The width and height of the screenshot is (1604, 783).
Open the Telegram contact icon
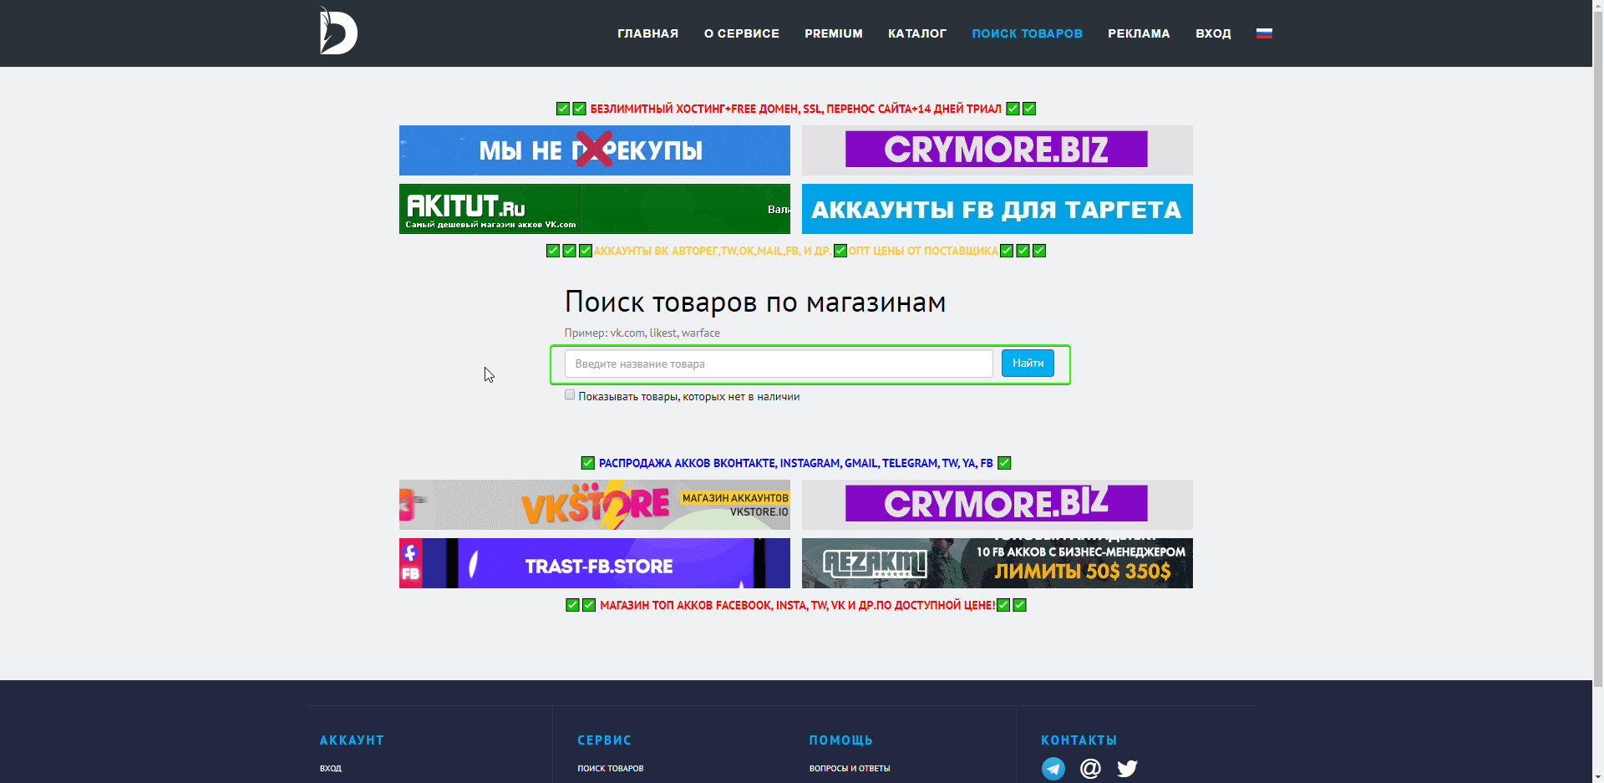(1053, 769)
